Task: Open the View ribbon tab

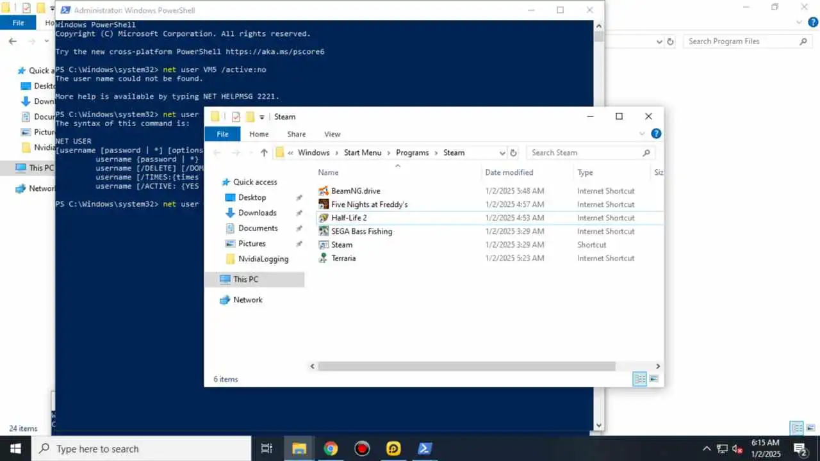Action: pyautogui.click(x=332, y=134)
